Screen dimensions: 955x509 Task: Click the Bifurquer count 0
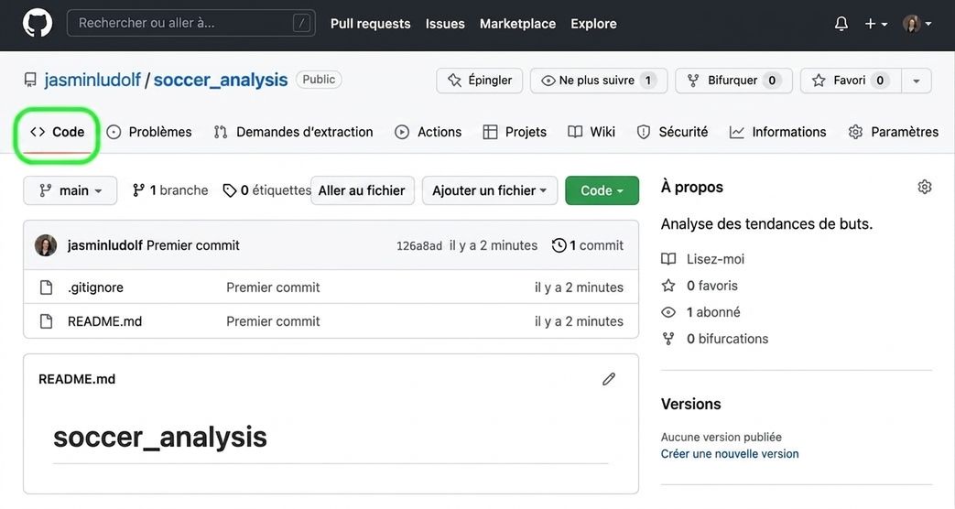772,81
